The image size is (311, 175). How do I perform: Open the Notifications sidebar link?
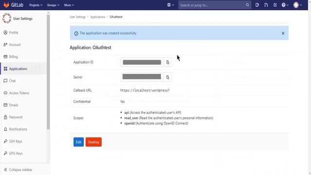pos(18,129)
